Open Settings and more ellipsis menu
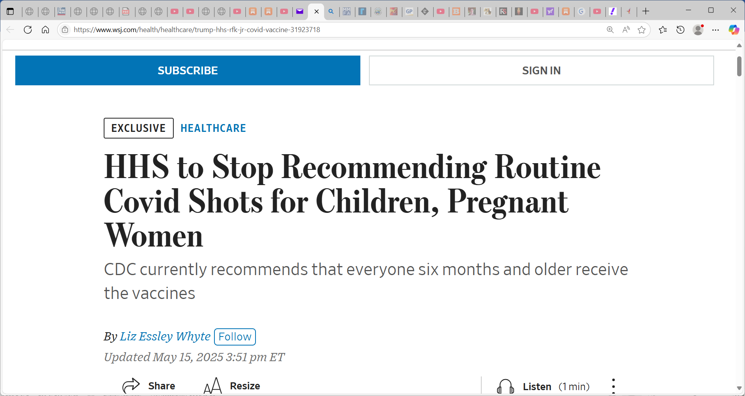The height and width of the screenshot is (396, 745). [716, 30]
